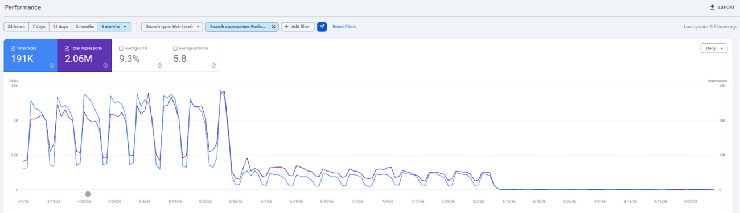The height and width of the screenshot is (213, 740).
Task: Select the 7 days range tab
Action: coord(39,27)
